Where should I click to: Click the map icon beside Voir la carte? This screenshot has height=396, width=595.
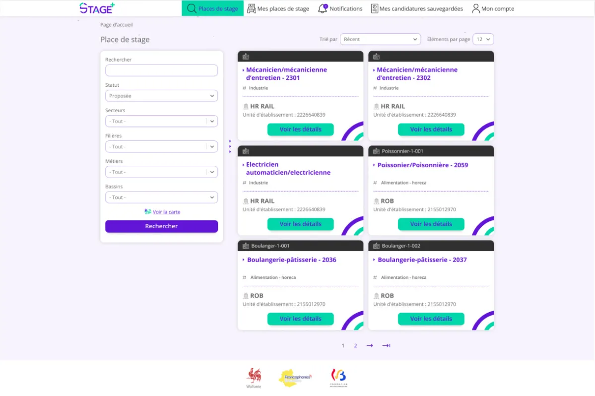[147, 212]
